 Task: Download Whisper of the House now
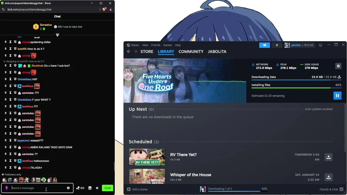[329, 177]
